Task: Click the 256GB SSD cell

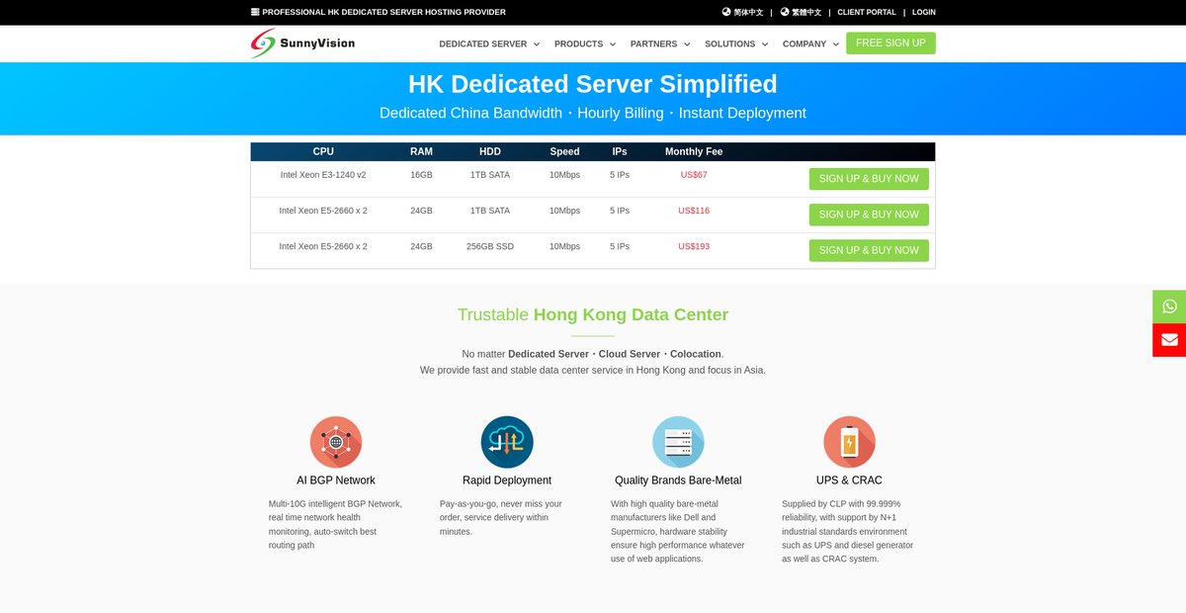Action: pos(490,246)
